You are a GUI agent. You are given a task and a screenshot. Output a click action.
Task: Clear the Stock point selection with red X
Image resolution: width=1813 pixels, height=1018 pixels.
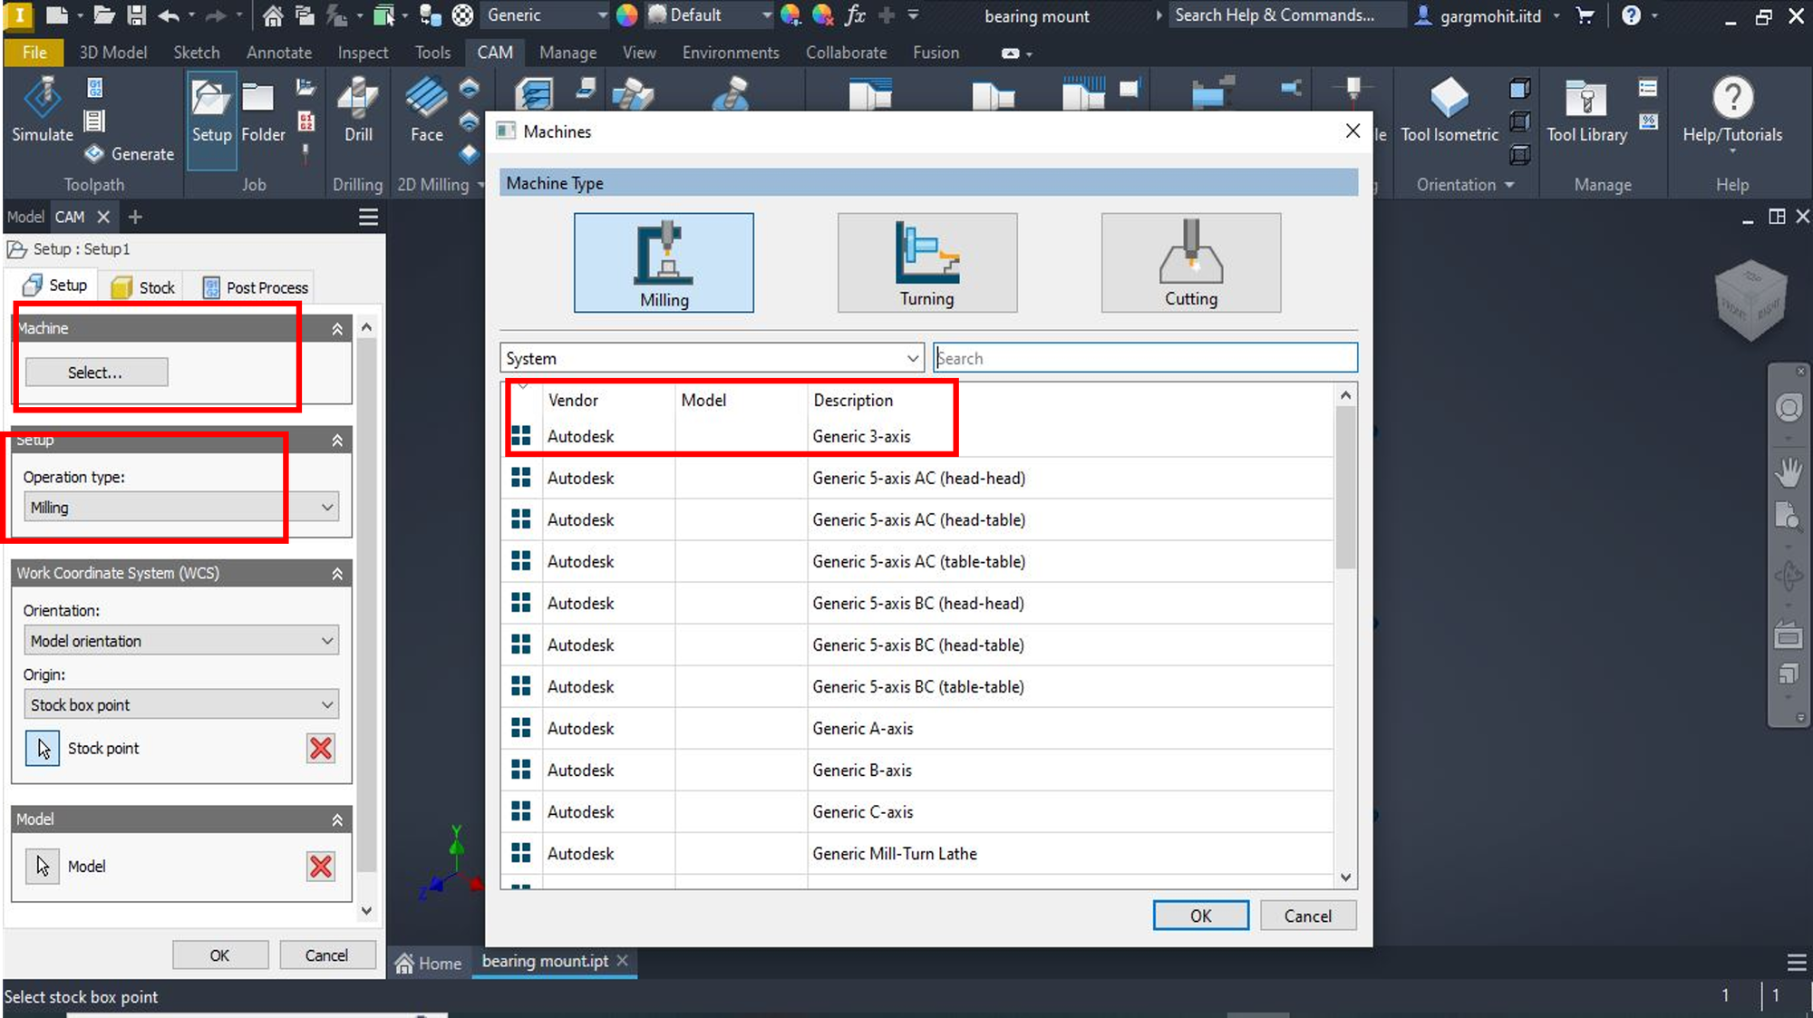pos(321,748)
